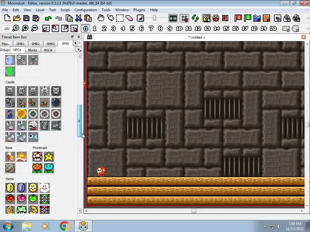Image resolution: width=310 pixels, height=232 pixels.
Task: Click the music note icon
Action: click(140, 18)
